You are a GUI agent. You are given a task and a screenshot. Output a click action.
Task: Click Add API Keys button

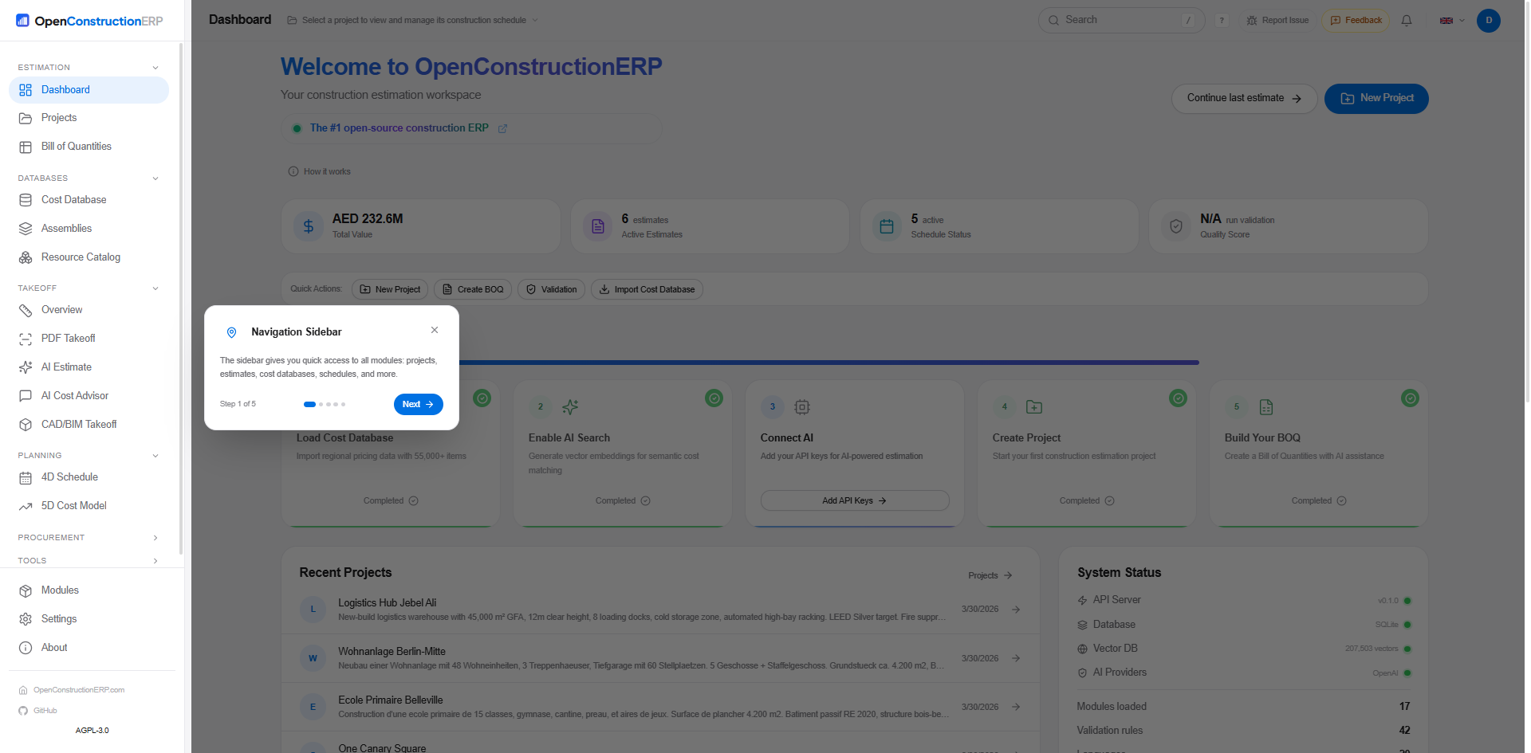(x=855, y=500)
